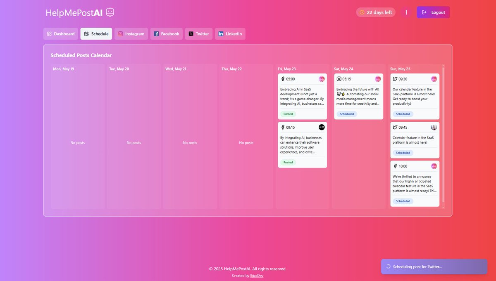This screenshot has height=281, width=496.
Task: Click the Twitter bird icon on the 09:30 post
Action: [395, 79]
